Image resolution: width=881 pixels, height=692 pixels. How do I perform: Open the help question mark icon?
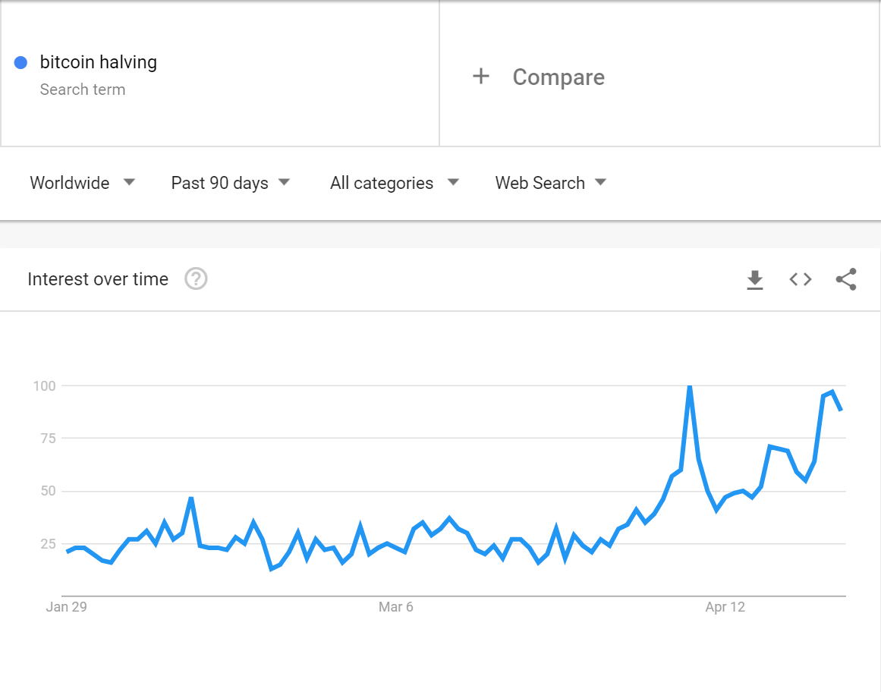tap(196, 278)
